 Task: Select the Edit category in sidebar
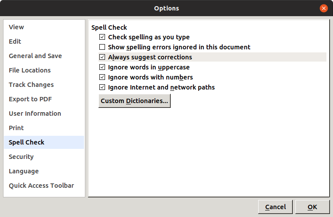tap(15, 41)
